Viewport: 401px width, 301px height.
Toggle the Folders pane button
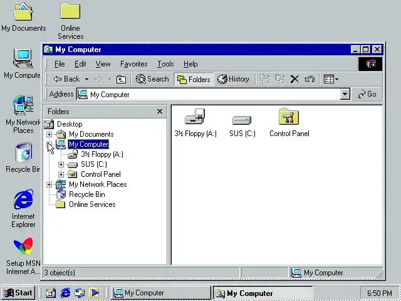pyautogui.click(x=194, y=79)
